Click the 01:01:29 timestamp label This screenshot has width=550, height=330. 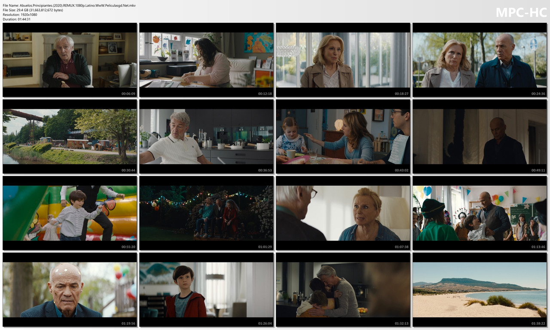click(265, 247)
